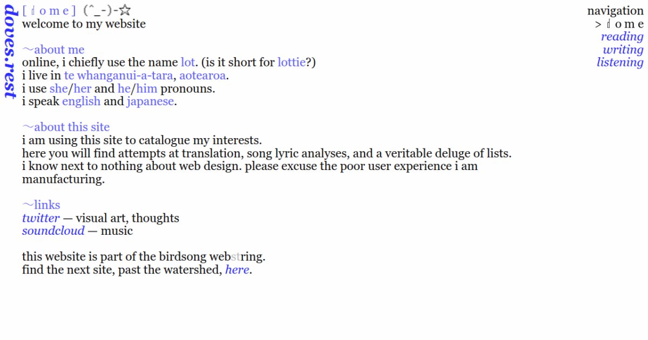Click the bracketed home page title

[x=50, y=11]
